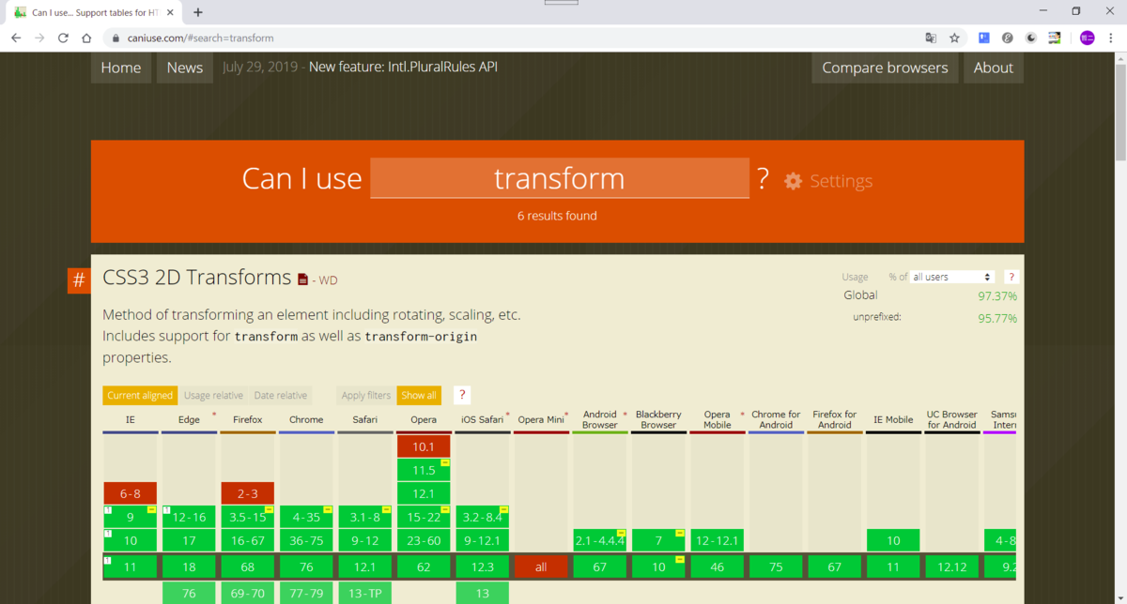
Task: Open the 'all users' usage dropdown
Action: 951,277
